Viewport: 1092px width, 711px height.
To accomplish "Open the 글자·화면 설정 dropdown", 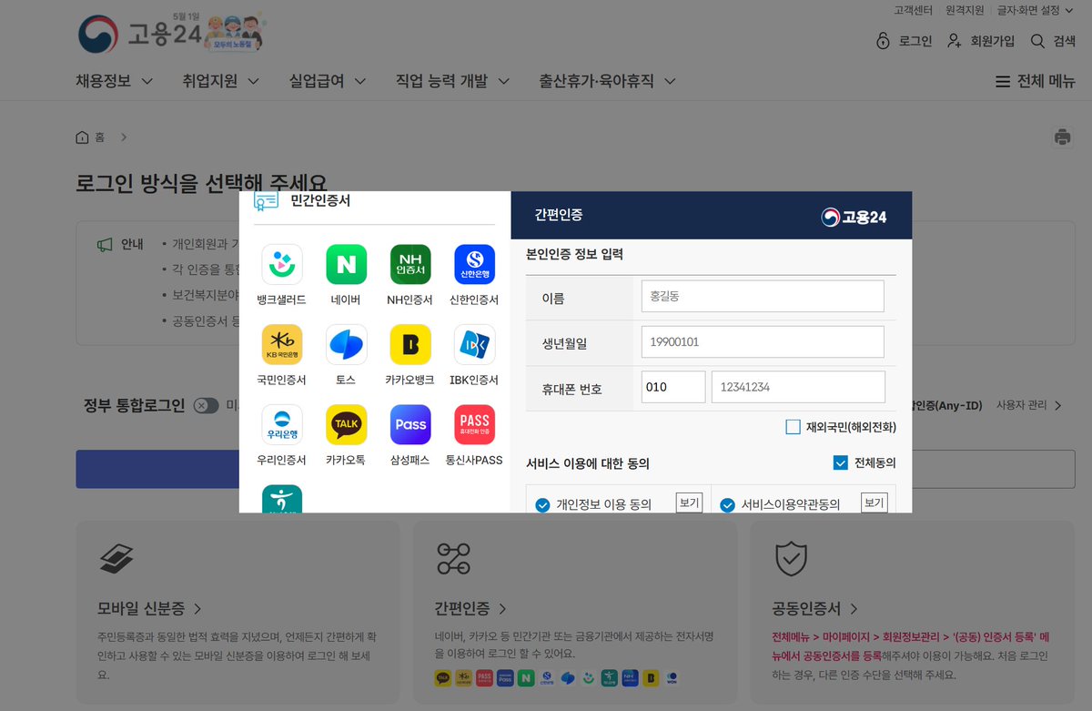I will point(1035,10).
